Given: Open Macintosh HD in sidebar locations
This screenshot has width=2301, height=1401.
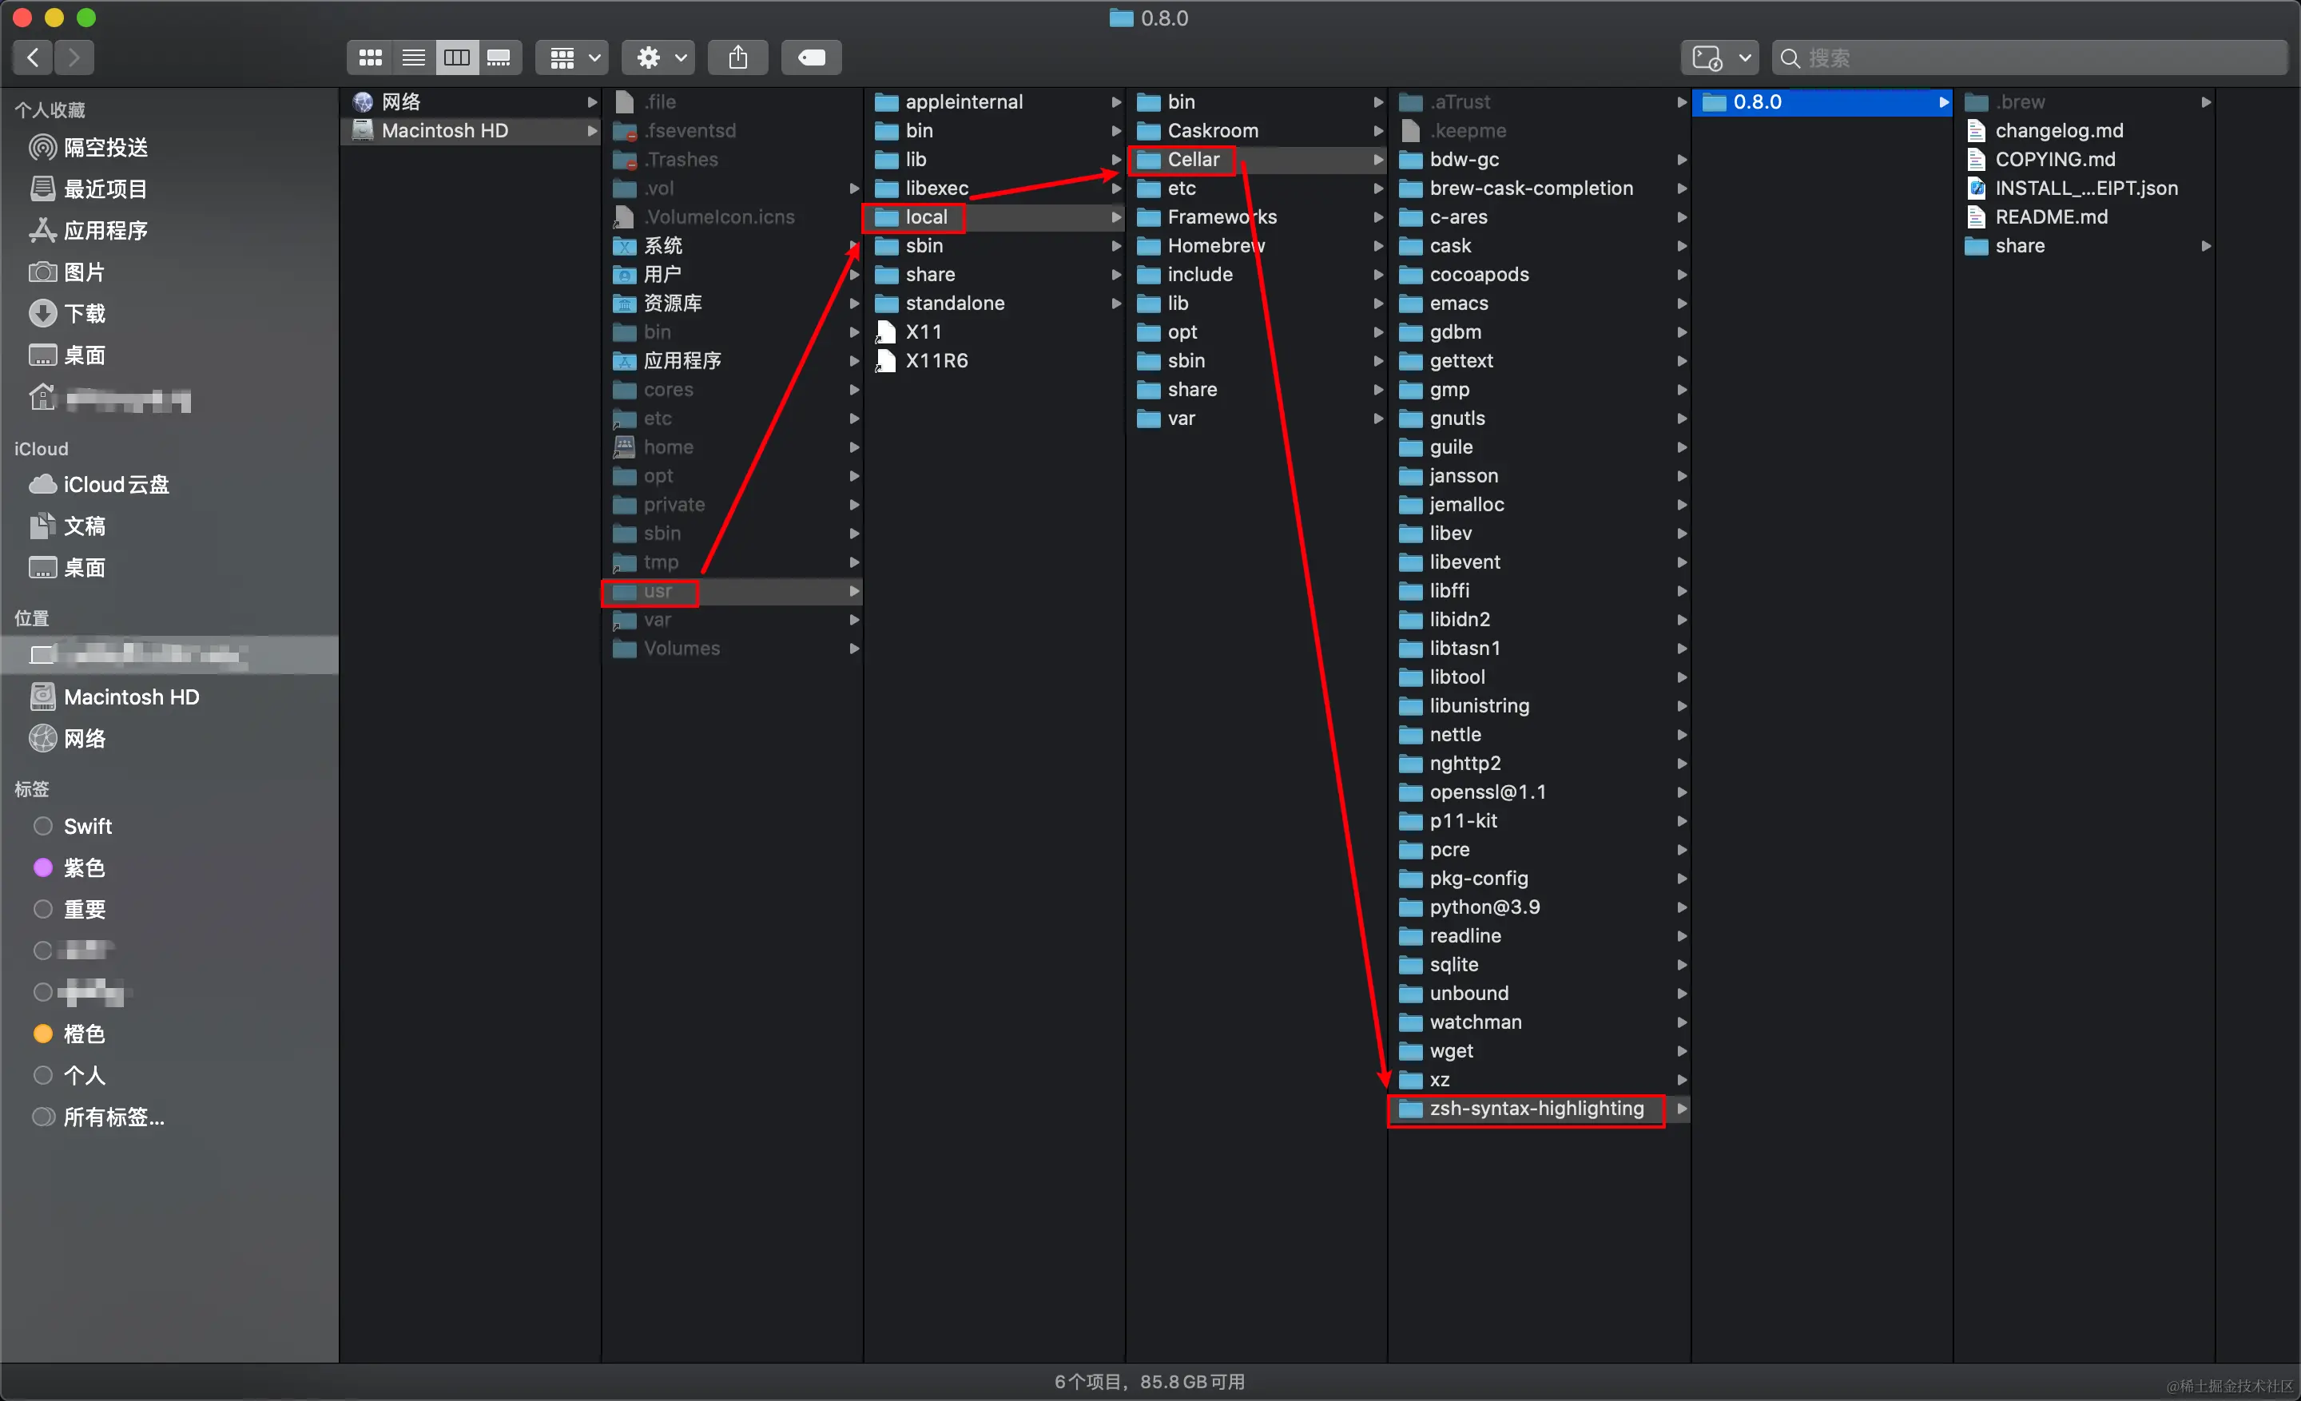Looking at the screenshot, I should pyautogui.click(x=131, y=697).
